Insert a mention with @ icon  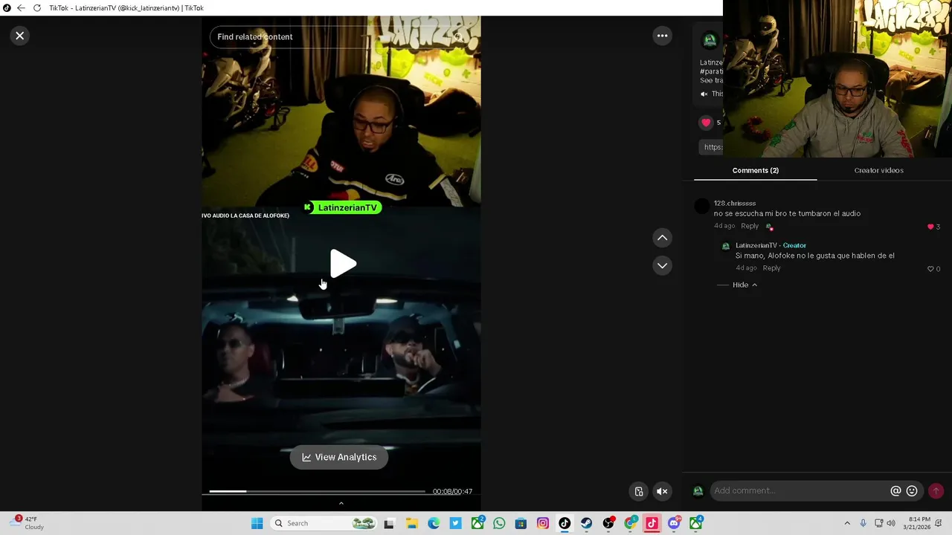(895, 490)
